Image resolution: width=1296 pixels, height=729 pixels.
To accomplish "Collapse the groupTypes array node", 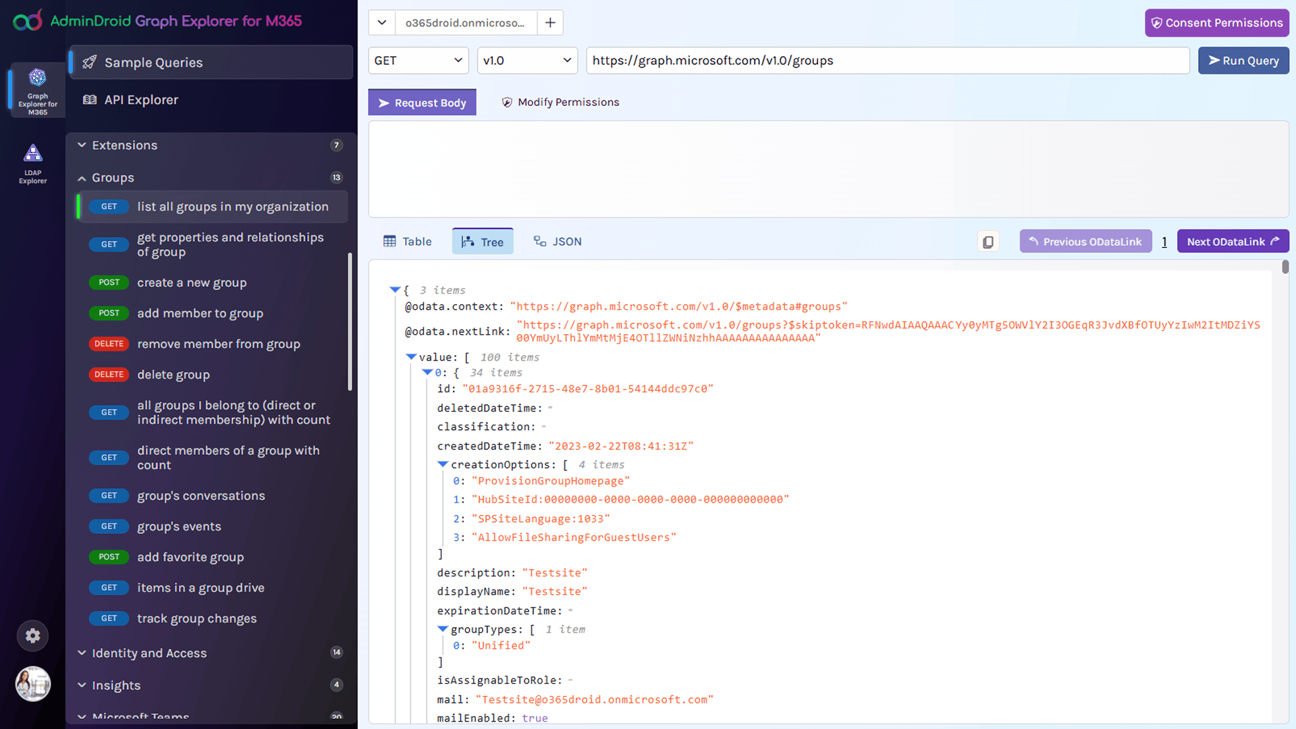I will tap(443, 629).
